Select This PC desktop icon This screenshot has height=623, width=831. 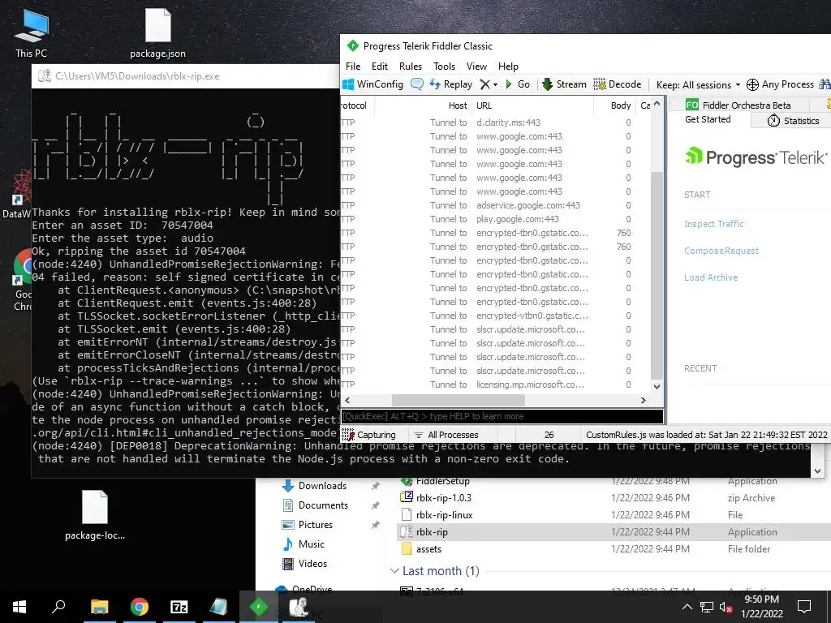32,33
